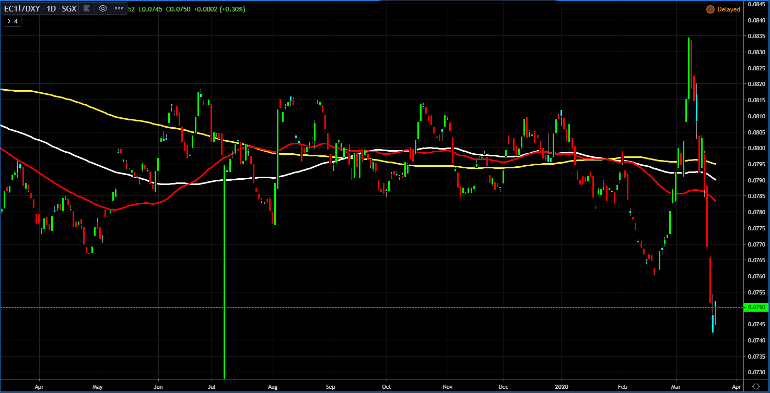Viewport: 770px width, 393px height.
Task: Click the flag icon beside the symbol name
Action: tap(87, 8)
